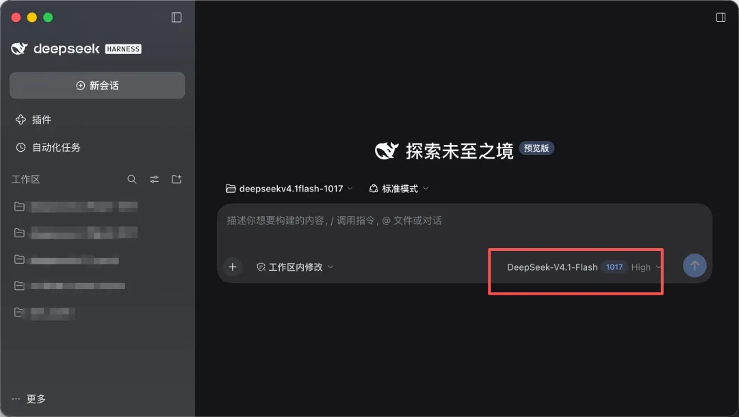Start a new chat with 新会话

coord(97,85)
